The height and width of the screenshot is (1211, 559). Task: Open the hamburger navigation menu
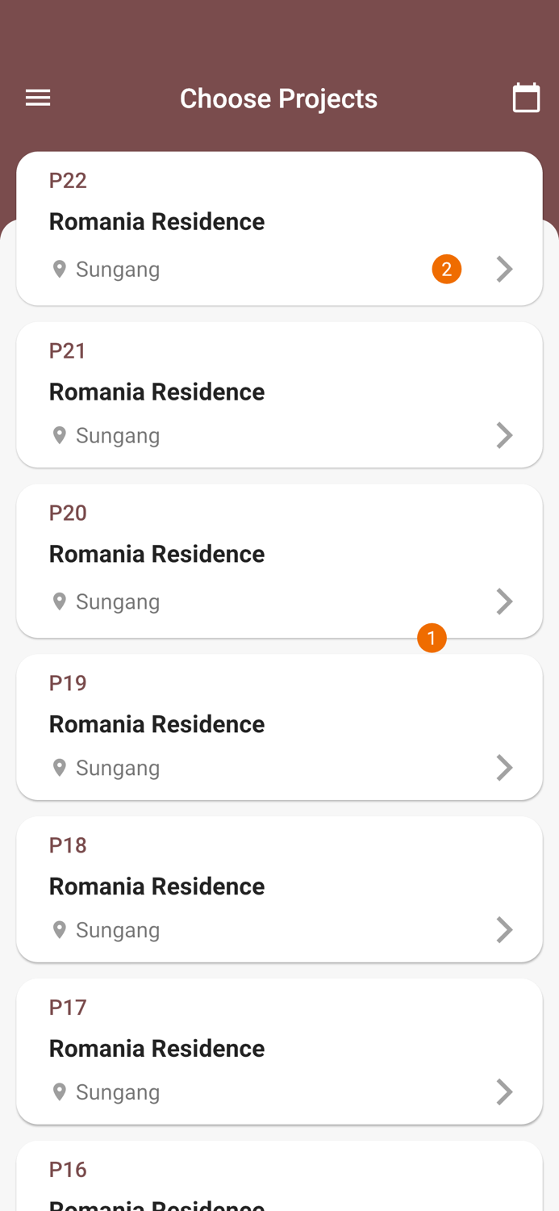[38, 98]
